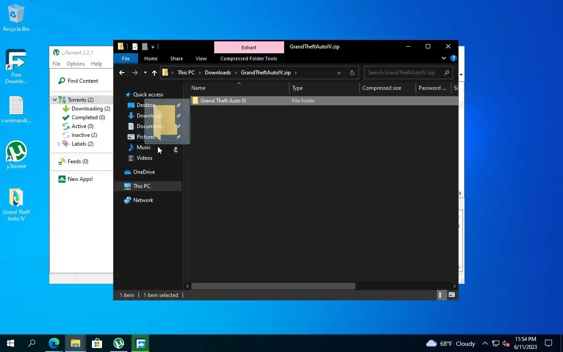Image resolution: width=563 pixels, height=352 pixels.
Task: Click breadcrumb arrow after This PC
Action: point(200,73)
